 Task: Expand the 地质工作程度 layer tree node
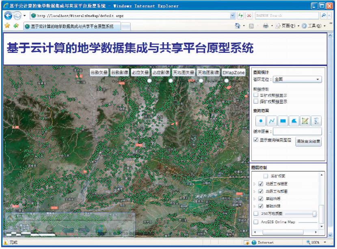click(255, 184)
